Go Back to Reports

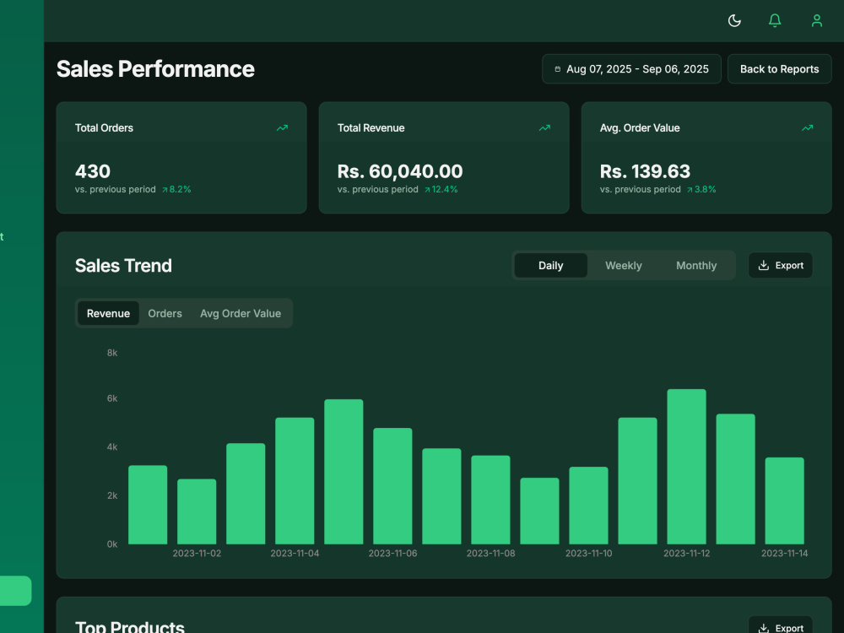pos(779,69)
